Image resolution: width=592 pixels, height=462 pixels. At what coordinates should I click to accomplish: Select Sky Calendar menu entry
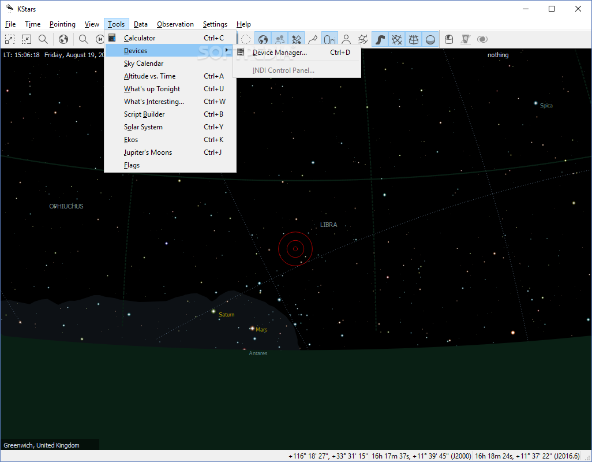[x=170, y=64]
